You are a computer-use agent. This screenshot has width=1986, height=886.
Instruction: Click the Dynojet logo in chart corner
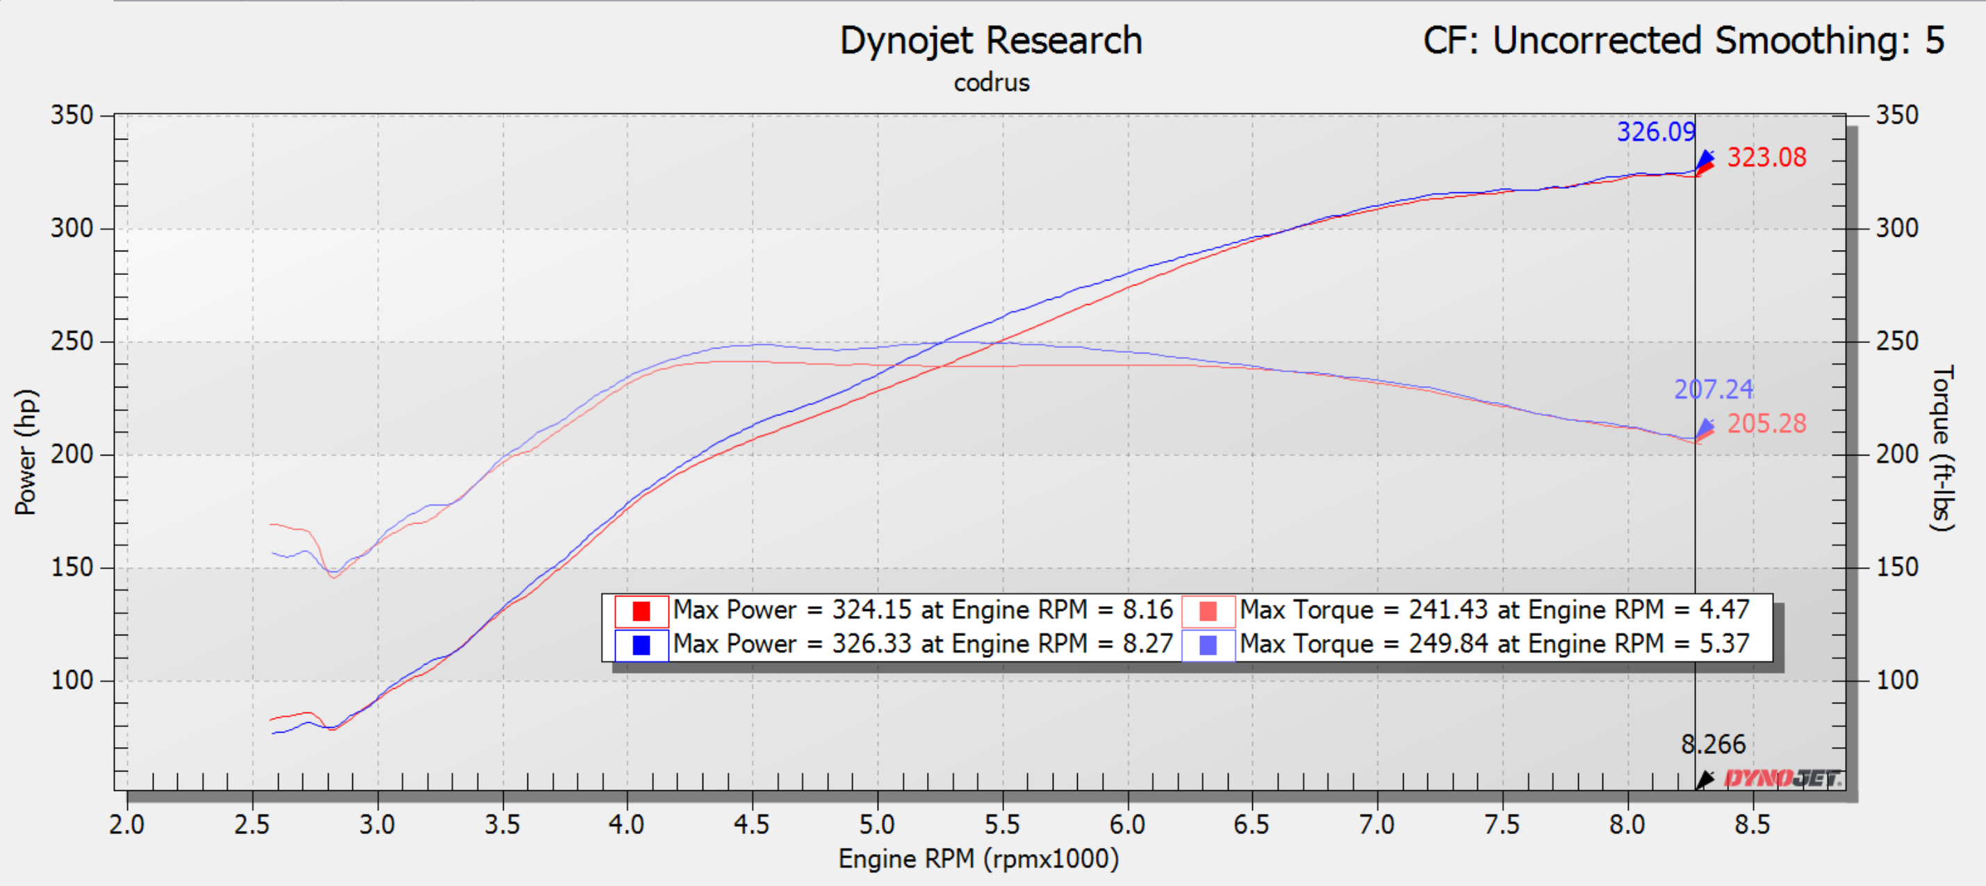(x=1782, y=779)
